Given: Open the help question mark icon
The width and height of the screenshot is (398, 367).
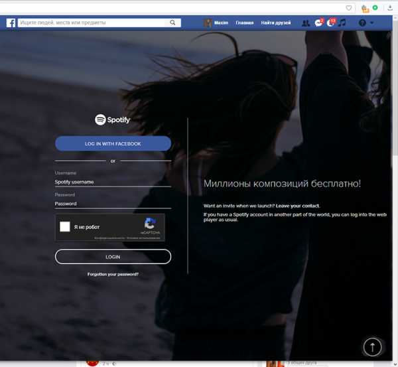Looking at the screenshot, I should click(362, 23).
